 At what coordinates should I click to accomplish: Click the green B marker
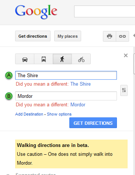(9, 96)
